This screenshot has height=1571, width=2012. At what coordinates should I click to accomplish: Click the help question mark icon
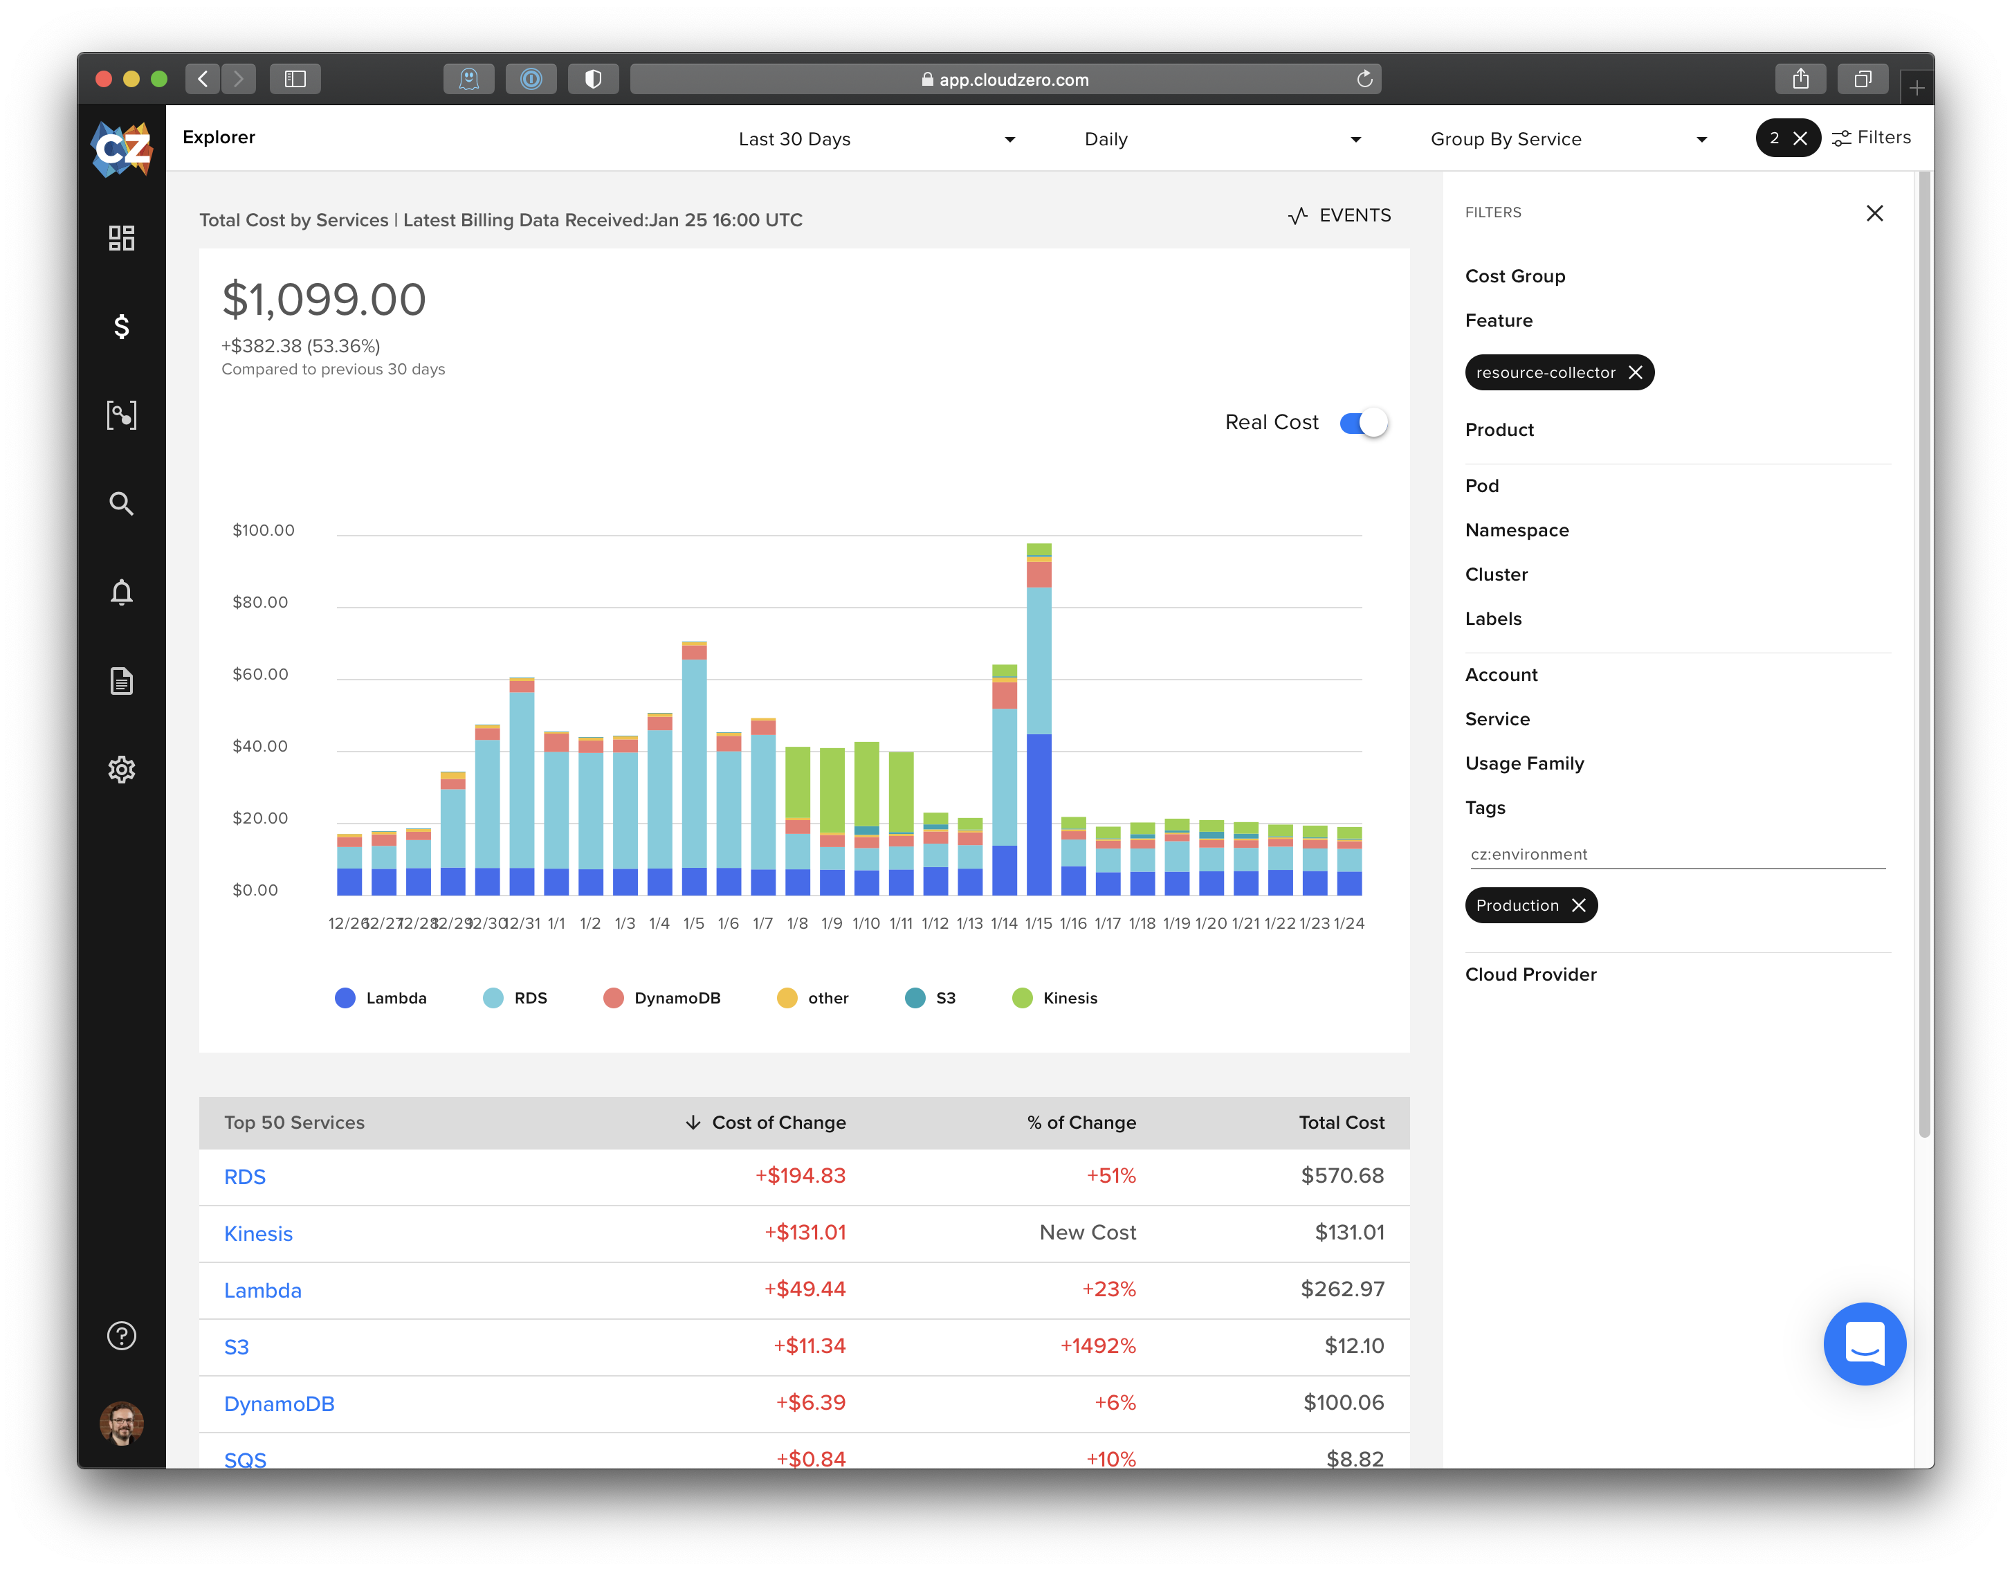[122, 1335]
